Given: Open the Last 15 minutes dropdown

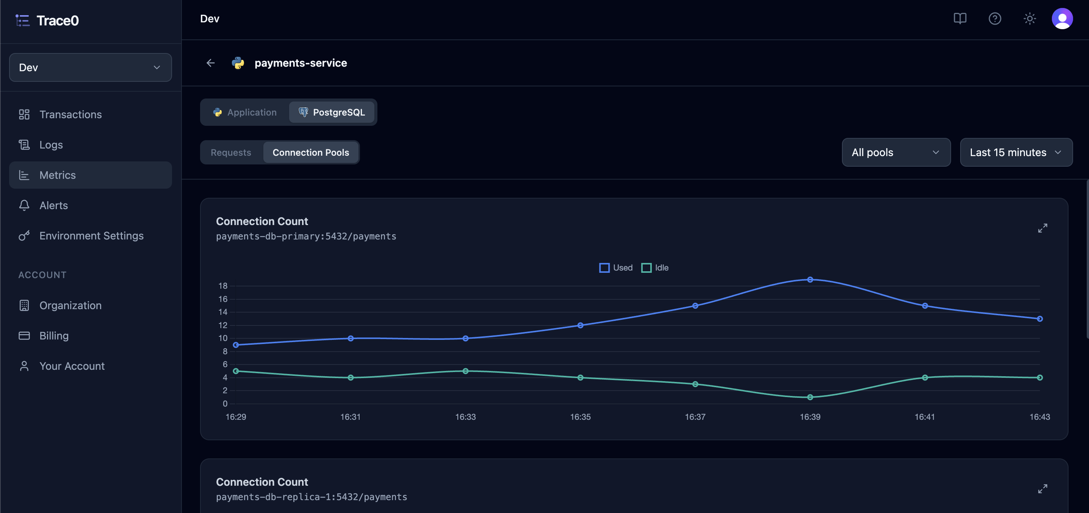Looking at the screenshot, I should click(x=1016, y=152).
